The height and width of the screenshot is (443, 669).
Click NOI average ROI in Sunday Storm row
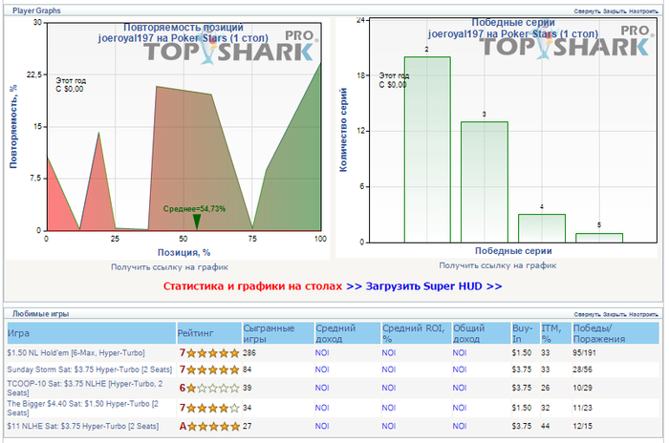389,369
